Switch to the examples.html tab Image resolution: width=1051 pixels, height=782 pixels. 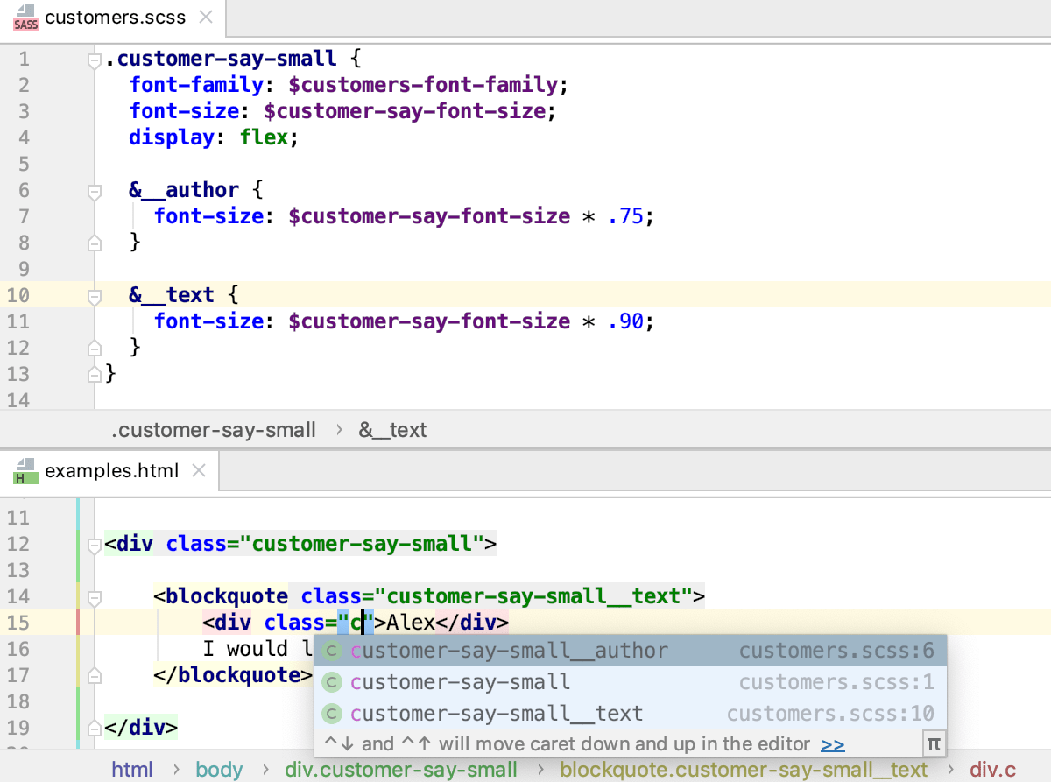[x=109, y=471]
